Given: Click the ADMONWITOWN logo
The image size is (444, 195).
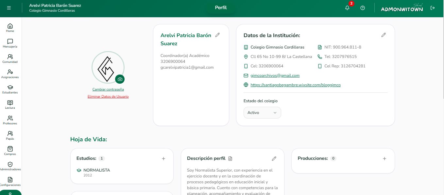Looking at the screenshot, I should 402,8.
